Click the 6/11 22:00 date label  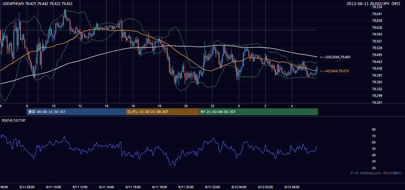coord(212,187)
